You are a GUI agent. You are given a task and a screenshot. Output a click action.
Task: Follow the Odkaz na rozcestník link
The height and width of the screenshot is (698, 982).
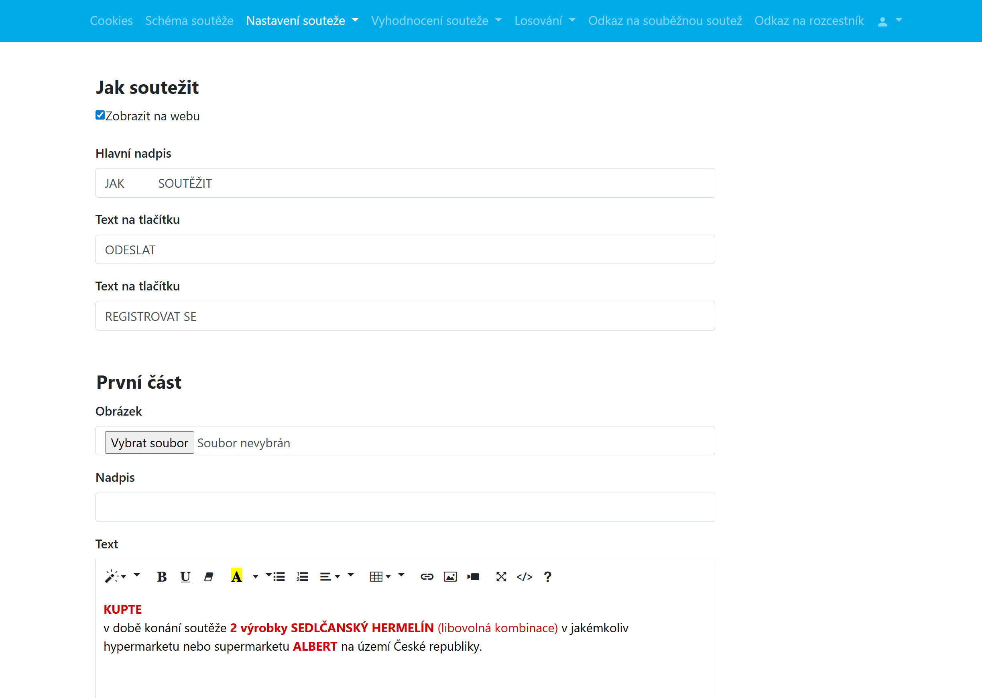[x=809, y=20]
